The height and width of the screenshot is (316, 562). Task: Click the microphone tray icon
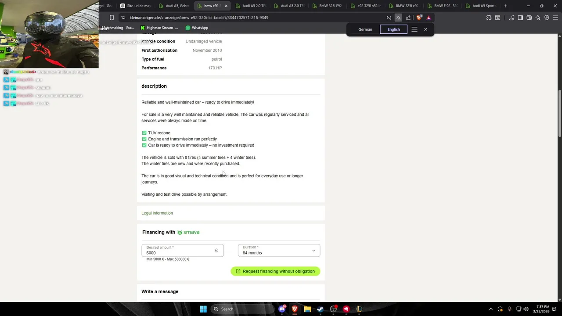pyautogui.click(x=509, y=309)
